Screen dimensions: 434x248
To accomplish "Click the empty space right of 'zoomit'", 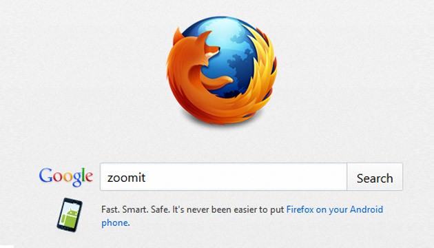I will pos(247,177).
